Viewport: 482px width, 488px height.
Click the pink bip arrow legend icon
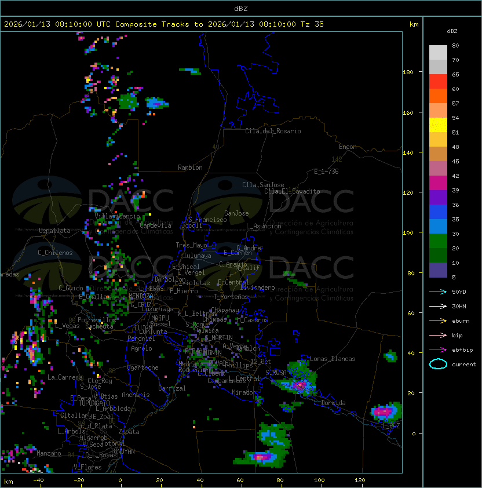click(438, 335)
